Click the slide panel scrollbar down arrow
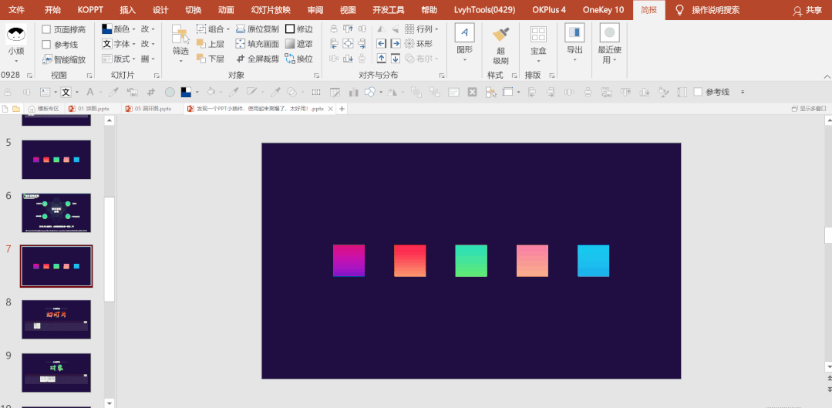This screenshot has height=408, width=832. (x=109, y=403)
